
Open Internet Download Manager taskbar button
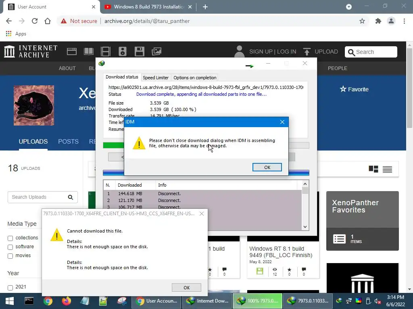tap(207, 301)
